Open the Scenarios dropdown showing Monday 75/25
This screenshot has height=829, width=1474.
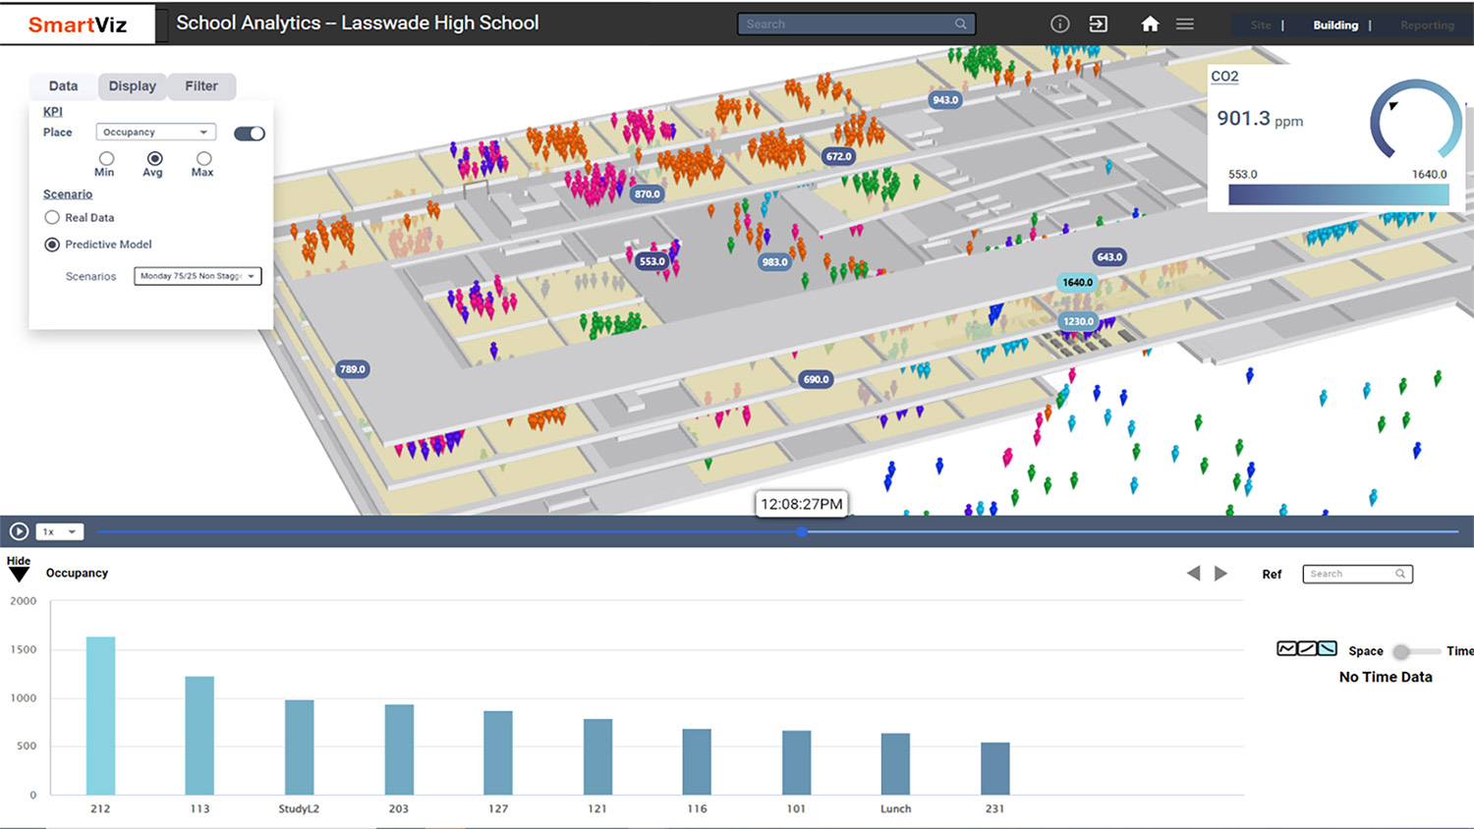(198, 276)
